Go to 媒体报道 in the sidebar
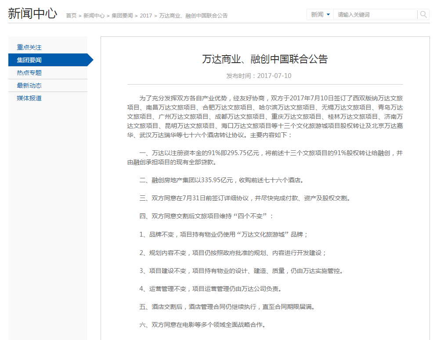The width and height of the screenshot is (444, 340). click(x=29, y=98)
